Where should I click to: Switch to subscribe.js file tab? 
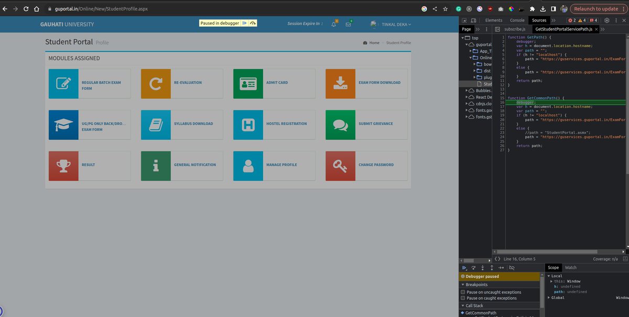click(x=515, y=29)
